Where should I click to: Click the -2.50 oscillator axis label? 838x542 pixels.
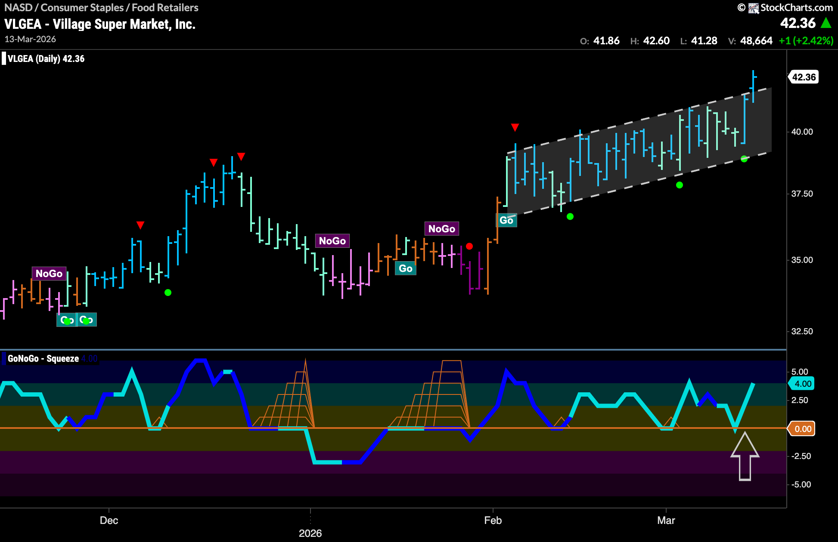pyautogui.click(x=801, y=456)
